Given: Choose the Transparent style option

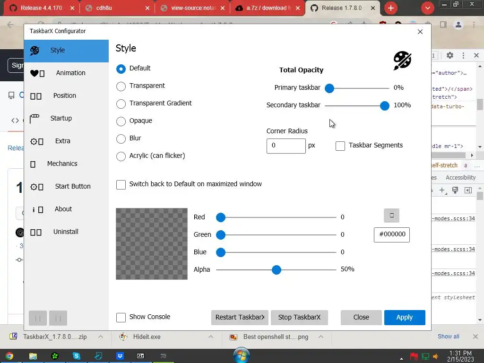Looking at the screenshot, I should (x=121, y=86).
